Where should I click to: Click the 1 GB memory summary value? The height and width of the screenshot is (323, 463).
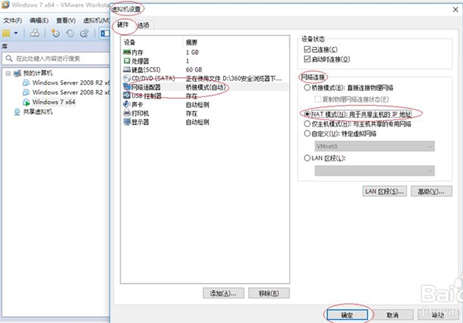[192, 52]
